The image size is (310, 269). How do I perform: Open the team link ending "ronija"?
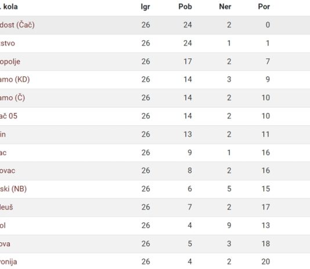9,262
